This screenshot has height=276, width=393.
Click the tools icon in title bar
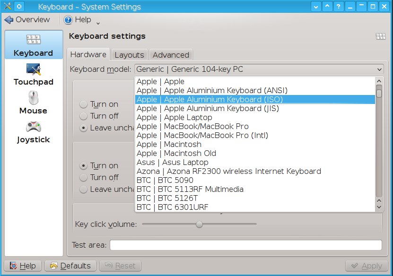(7, 7)
